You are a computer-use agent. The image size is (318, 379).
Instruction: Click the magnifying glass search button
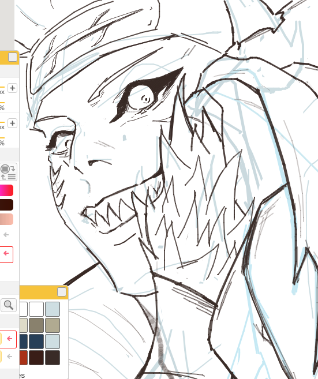[9, 305]
